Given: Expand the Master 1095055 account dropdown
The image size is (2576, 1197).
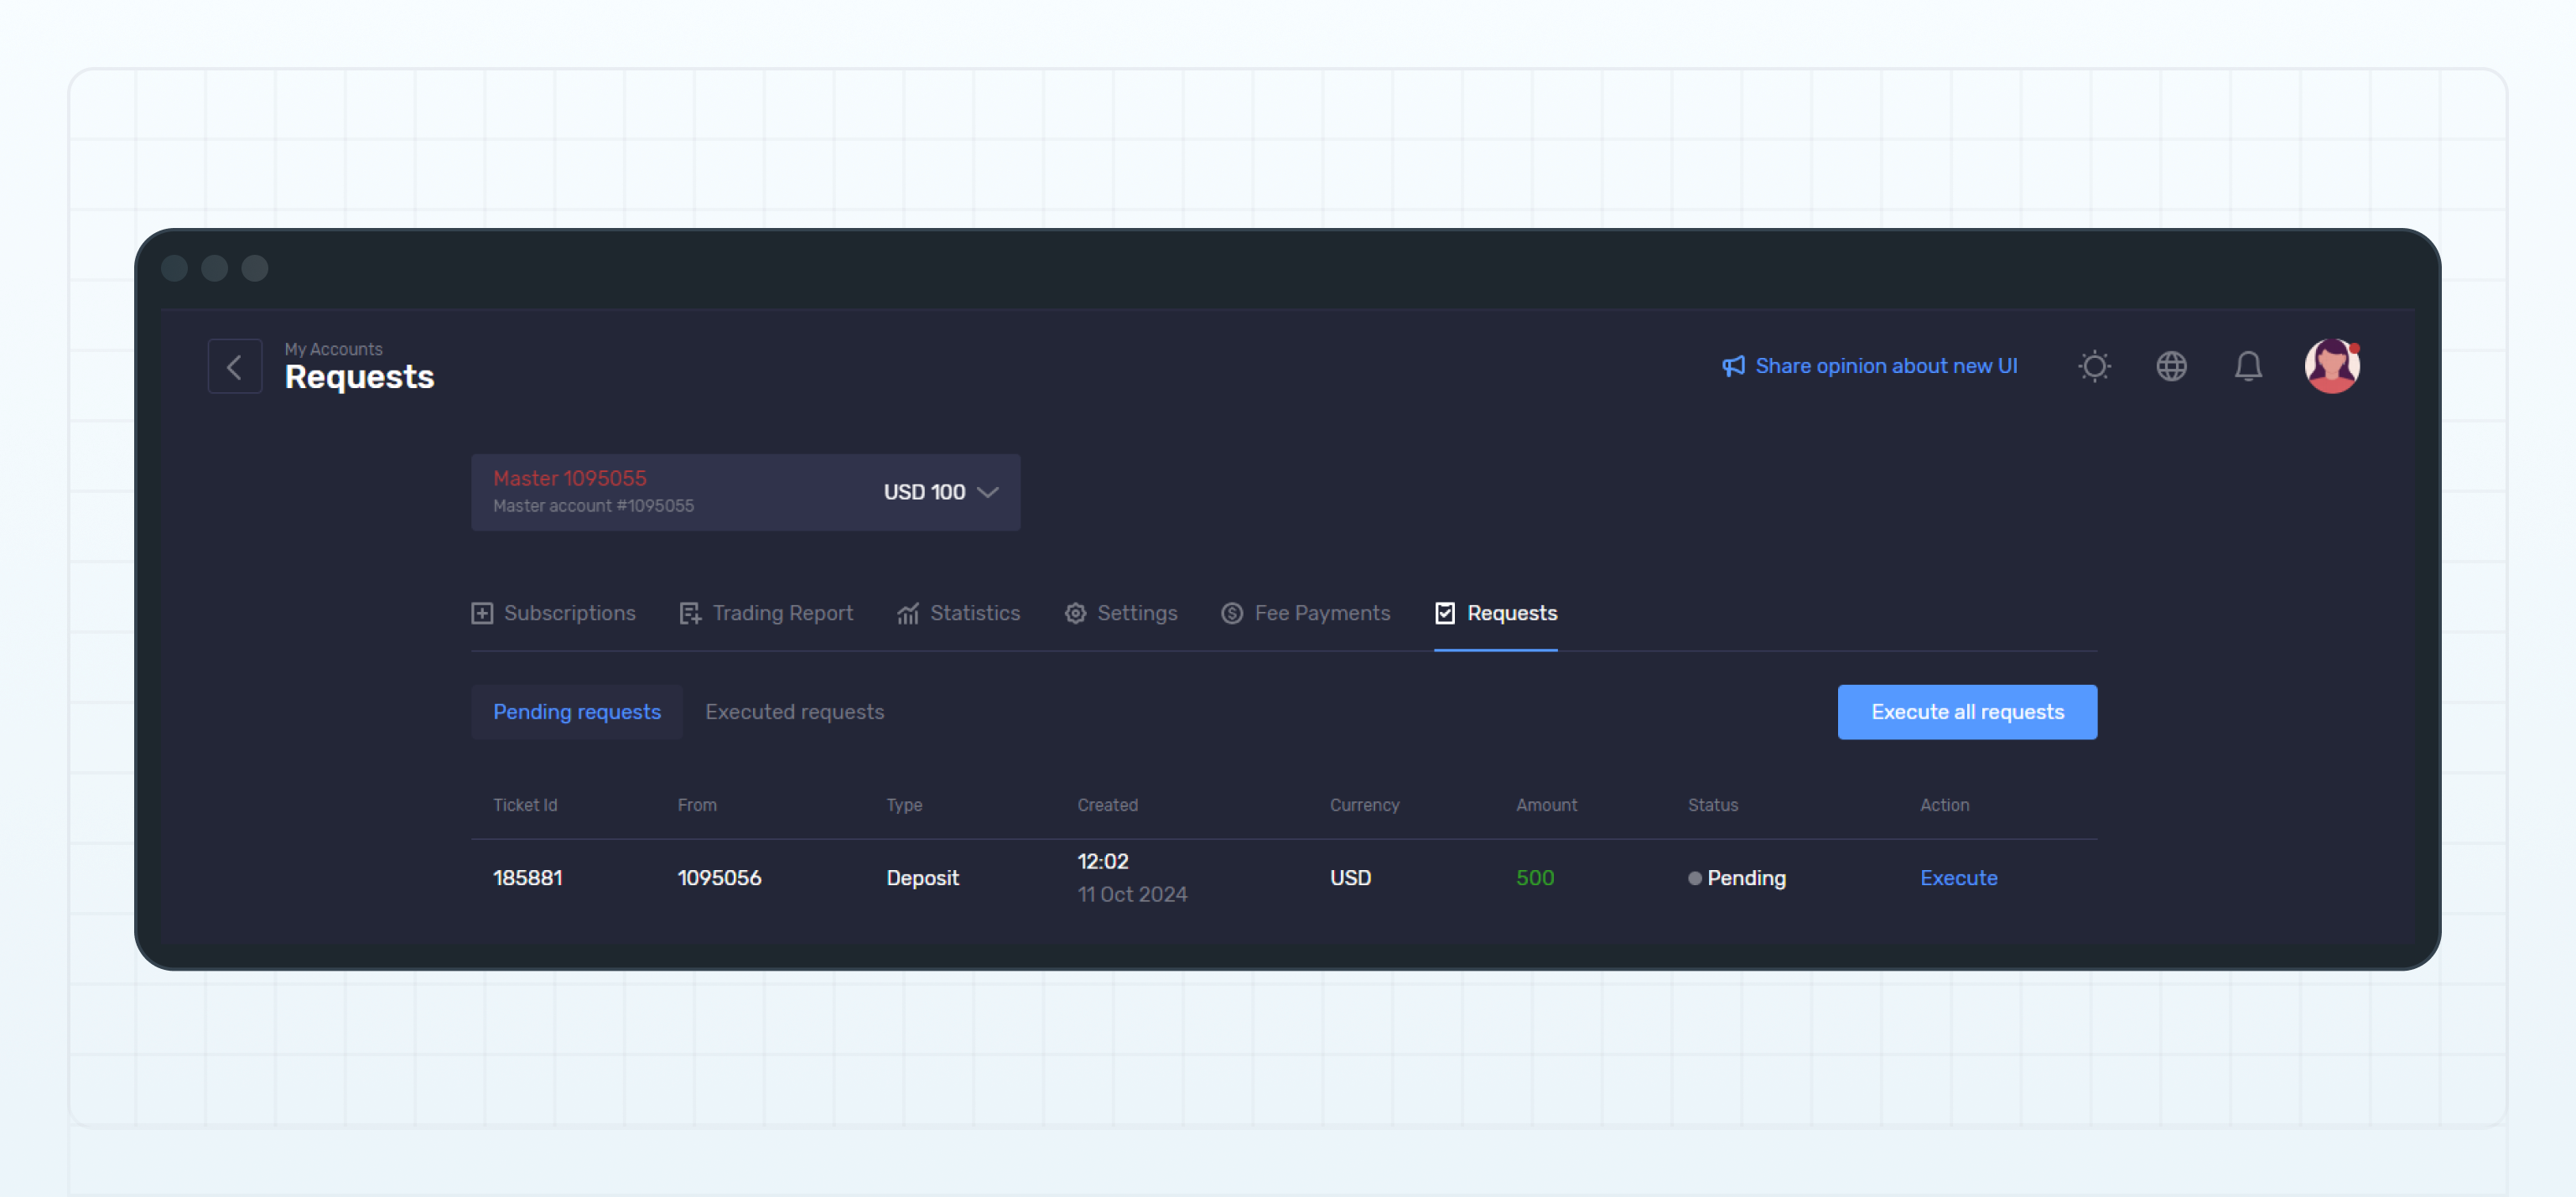Looking at the screenshot, I should (745, 492).
